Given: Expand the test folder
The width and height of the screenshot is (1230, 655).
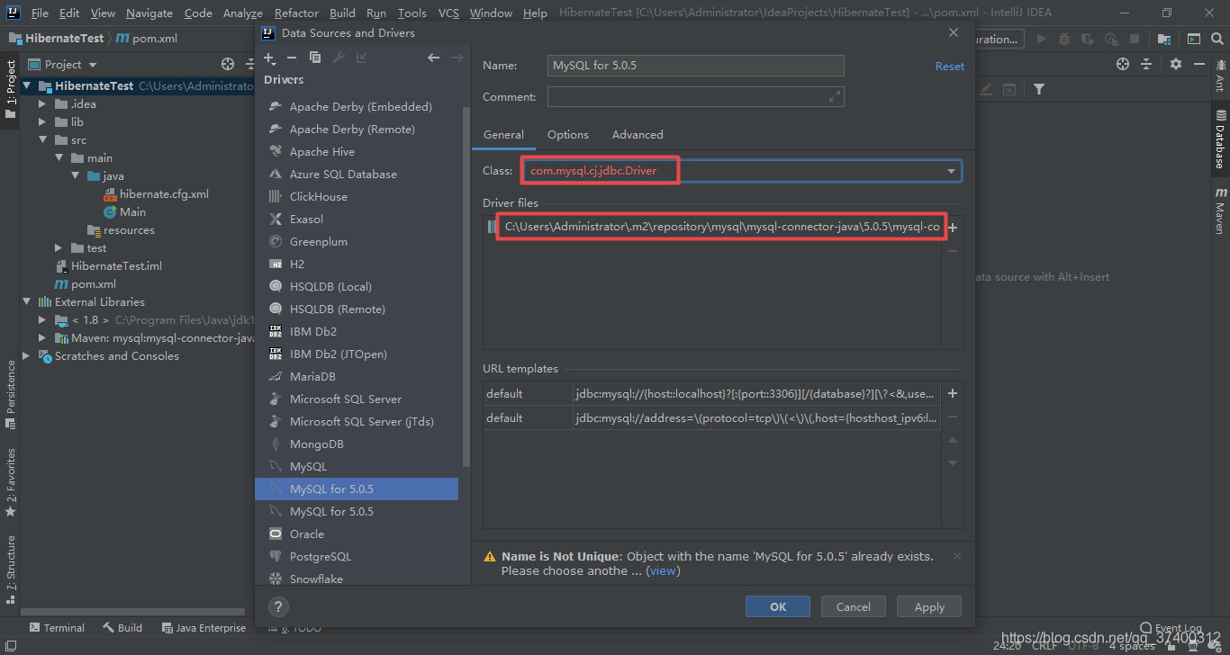Looking at the screenshot, I should tap(59, 248).
